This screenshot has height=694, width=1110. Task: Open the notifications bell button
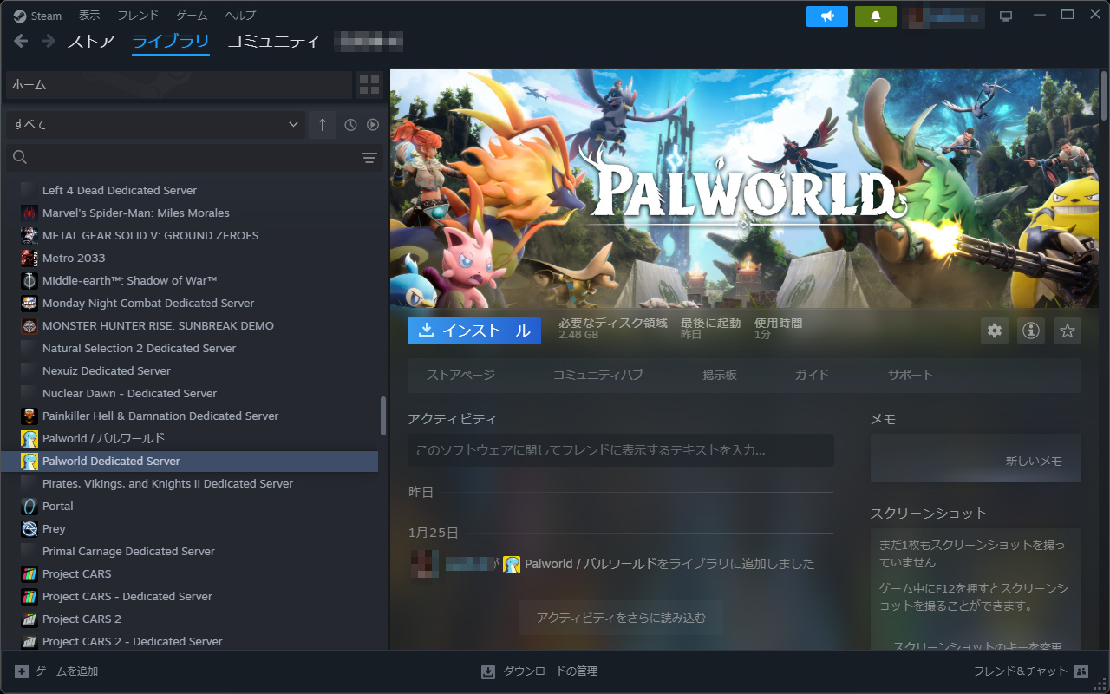pos(875,16)
